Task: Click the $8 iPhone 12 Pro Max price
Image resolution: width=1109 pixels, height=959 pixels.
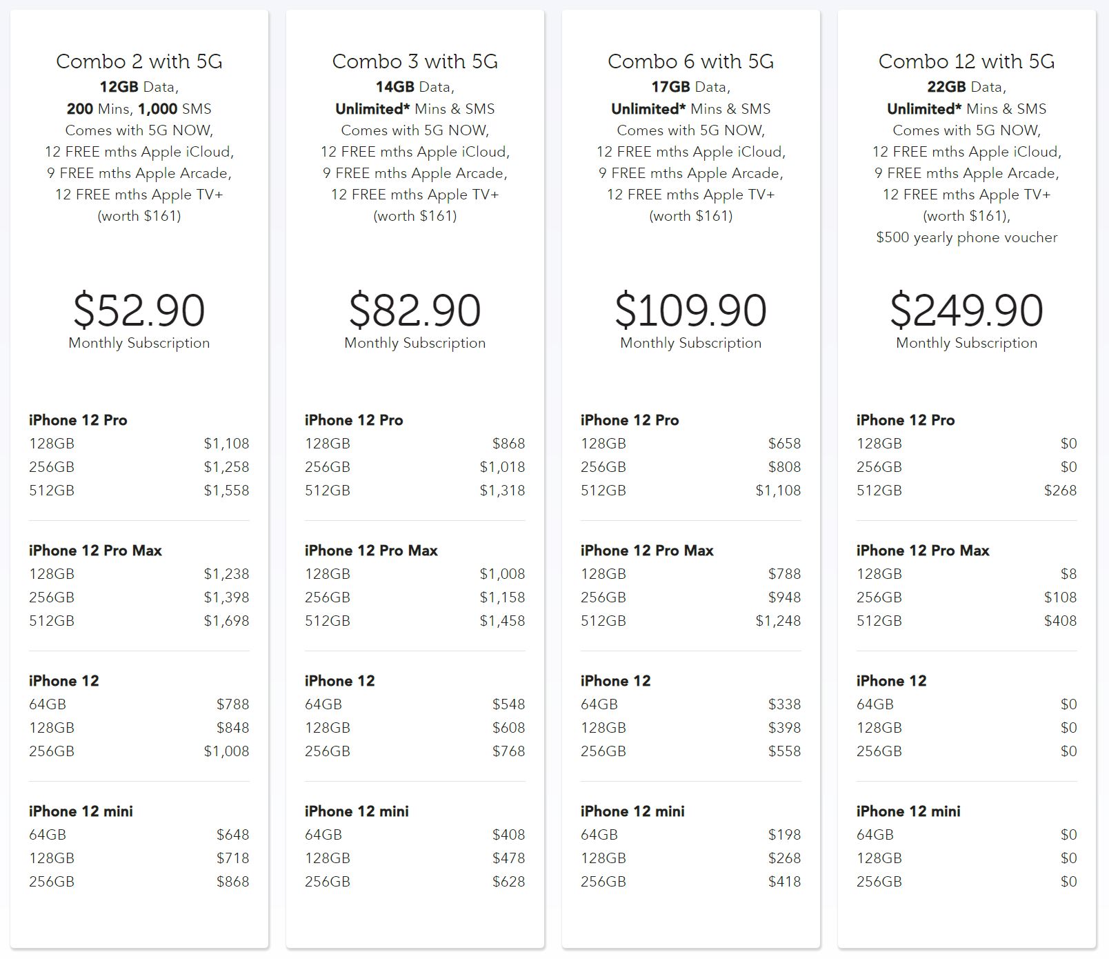Action: 1068,574
